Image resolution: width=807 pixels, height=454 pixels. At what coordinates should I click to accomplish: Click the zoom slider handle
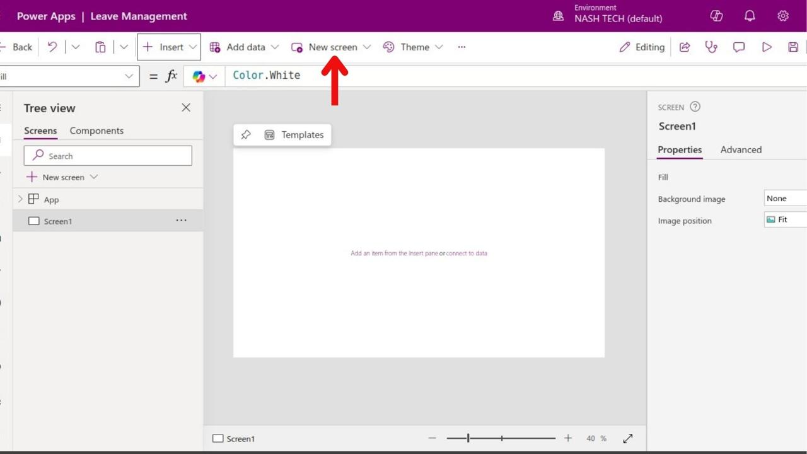468,438
